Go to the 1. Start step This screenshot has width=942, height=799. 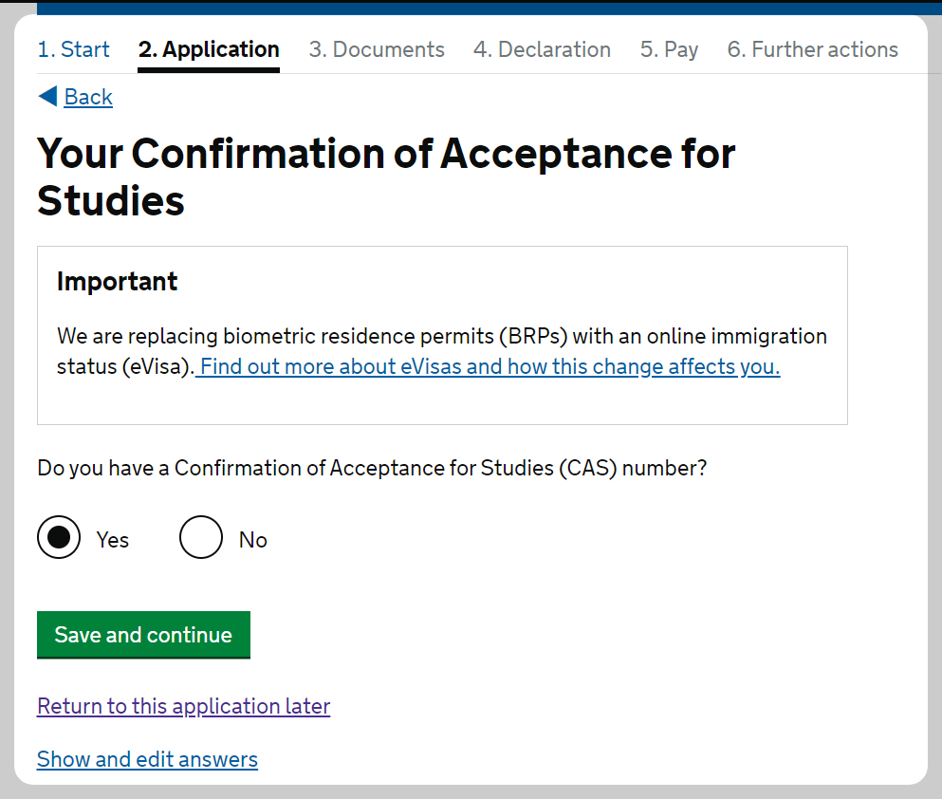tap(73, 49)
